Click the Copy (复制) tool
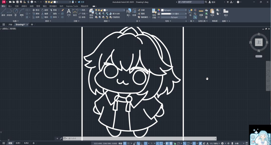The image size is (271, 145). point(36,14)
